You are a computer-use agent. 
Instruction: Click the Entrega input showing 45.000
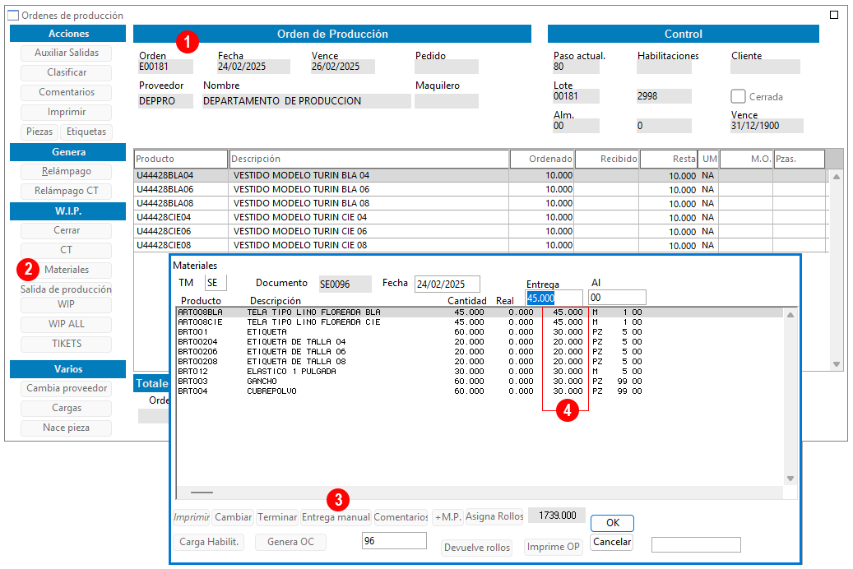tap(554, 298)
